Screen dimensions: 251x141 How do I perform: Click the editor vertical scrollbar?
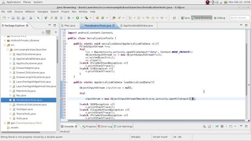[247, 69]
